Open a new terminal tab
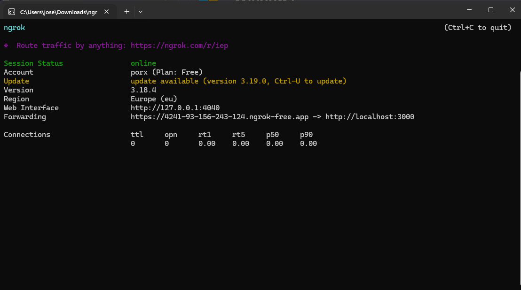Image resolution: width=521 pixels, height=290 pixels. point(126,12)
